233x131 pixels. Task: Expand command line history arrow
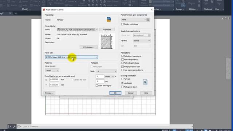point(192,127)
